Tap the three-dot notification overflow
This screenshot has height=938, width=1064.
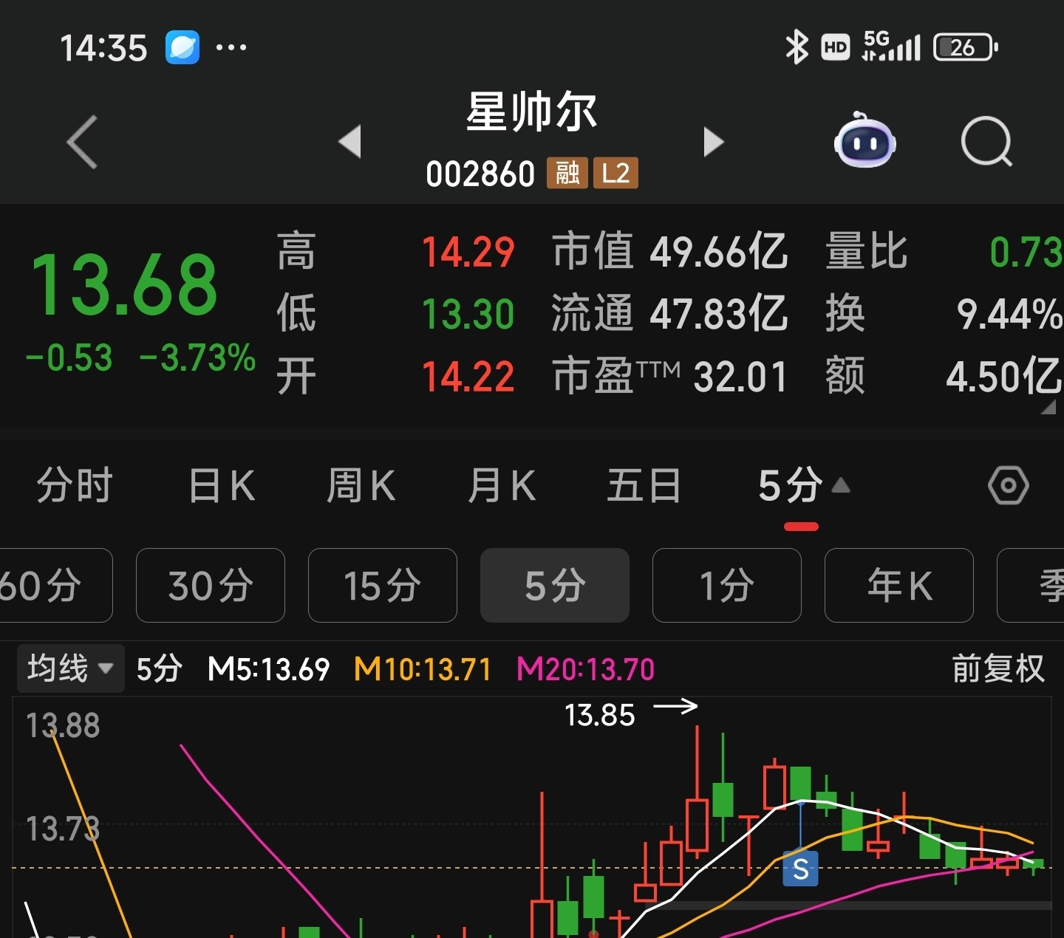pos(231,47)
